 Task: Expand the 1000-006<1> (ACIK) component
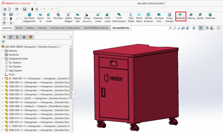pyautogui.click(x=3, y=98)
